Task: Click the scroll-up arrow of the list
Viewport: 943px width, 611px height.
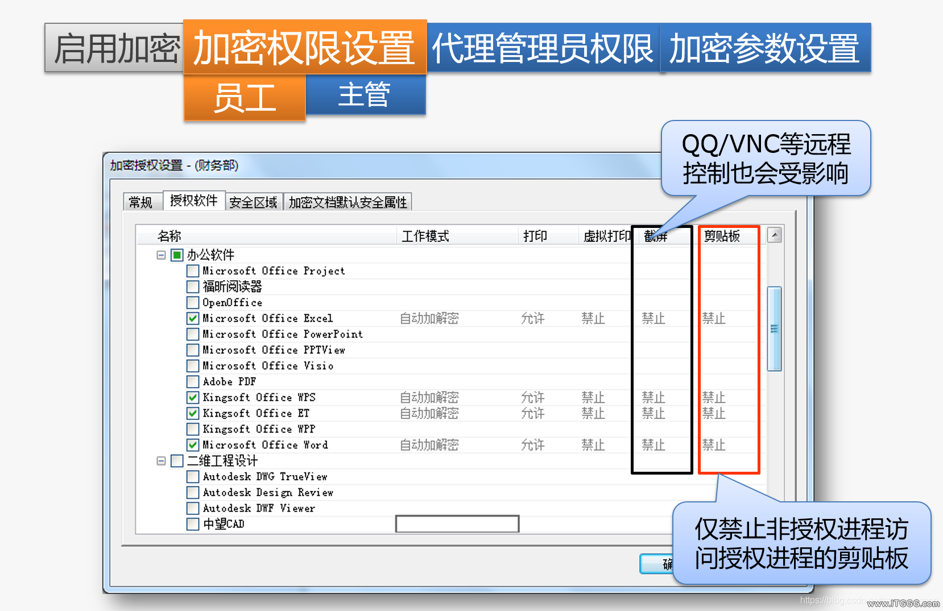Action: tap(775, 235)
